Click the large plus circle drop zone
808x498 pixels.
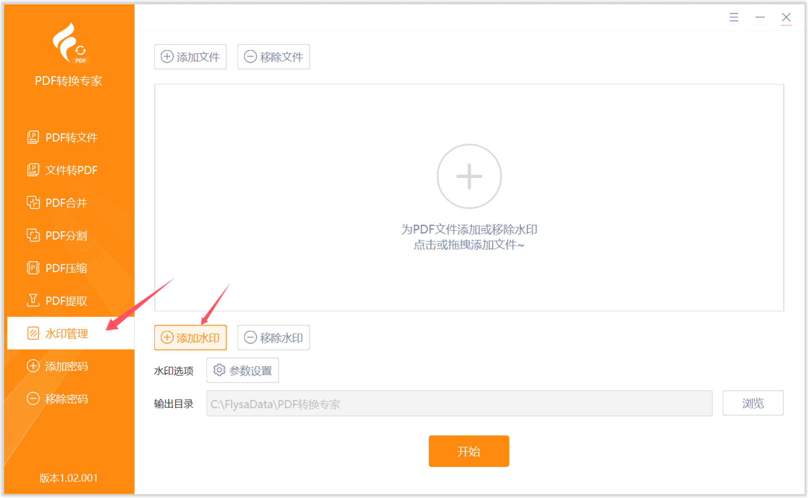pos(469,176)
